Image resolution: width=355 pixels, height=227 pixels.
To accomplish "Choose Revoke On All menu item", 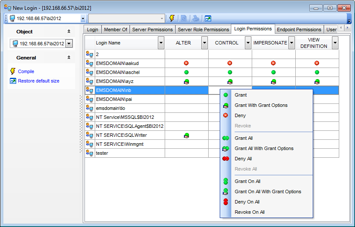I will click(x=267, y=212).
